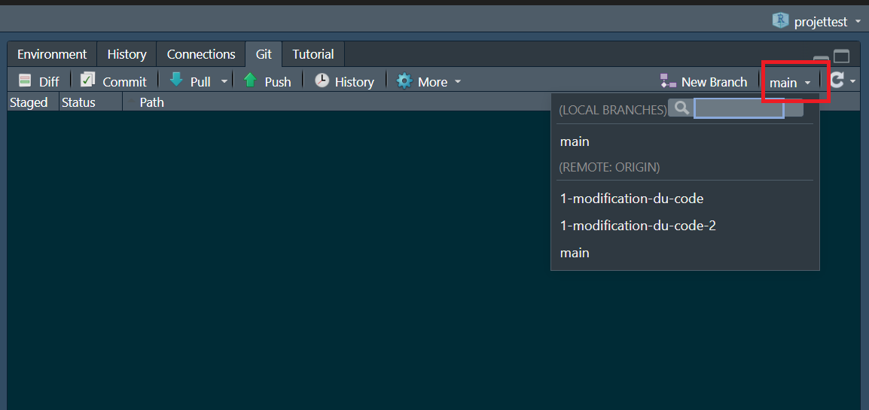Open commit History with the clock icon

(344, 81)
